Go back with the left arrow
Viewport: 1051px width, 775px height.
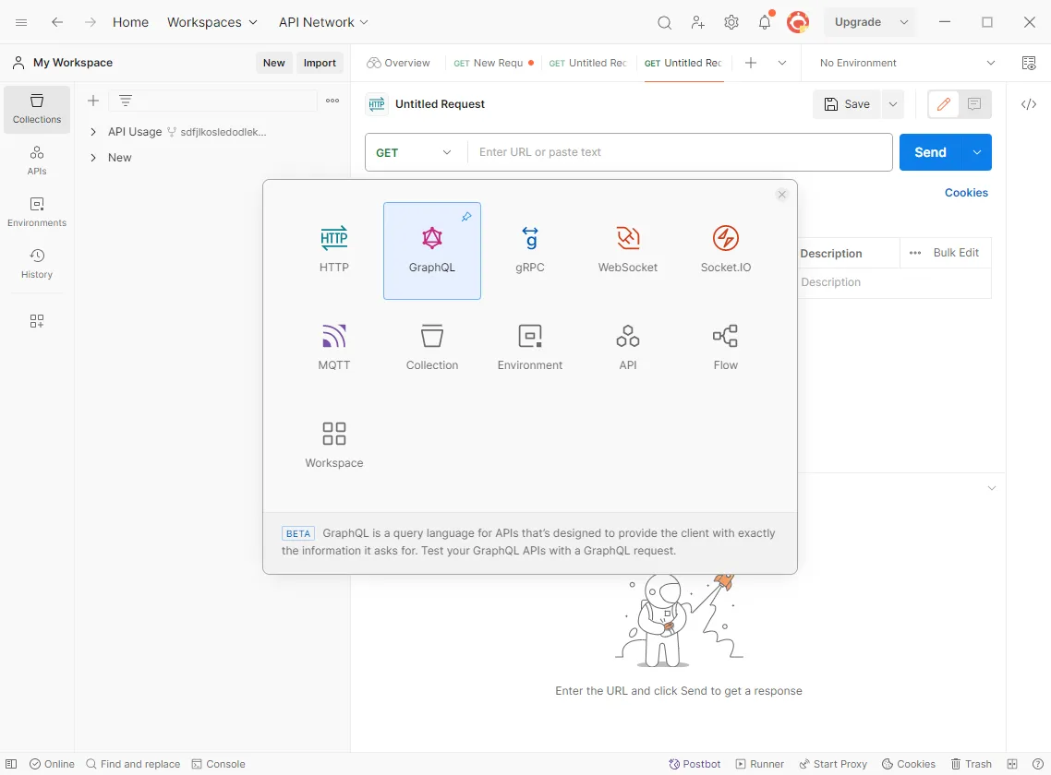57,22
